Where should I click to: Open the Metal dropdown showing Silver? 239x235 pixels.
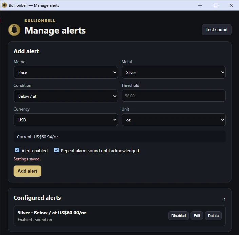click(174, 72)
